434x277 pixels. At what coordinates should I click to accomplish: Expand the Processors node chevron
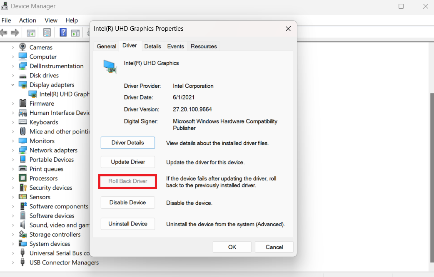coord(13,178)
